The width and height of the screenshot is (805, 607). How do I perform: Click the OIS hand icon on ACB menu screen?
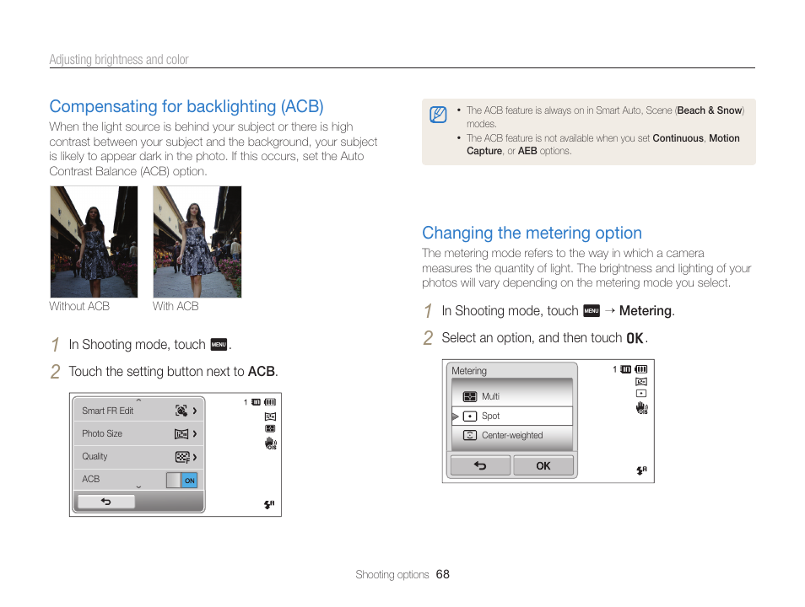pos(271,443)
